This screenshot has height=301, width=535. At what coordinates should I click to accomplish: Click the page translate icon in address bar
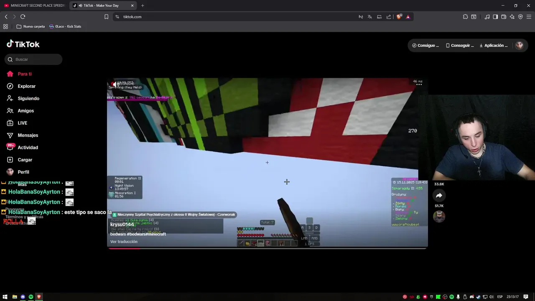pos(370,17)
